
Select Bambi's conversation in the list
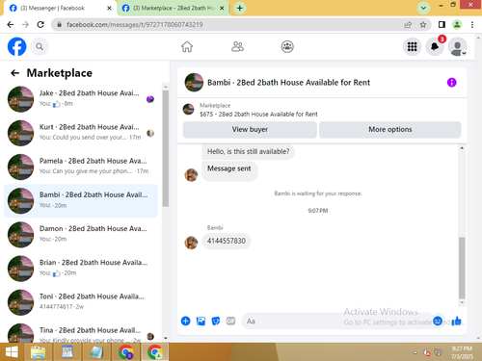tap(80, 200)
